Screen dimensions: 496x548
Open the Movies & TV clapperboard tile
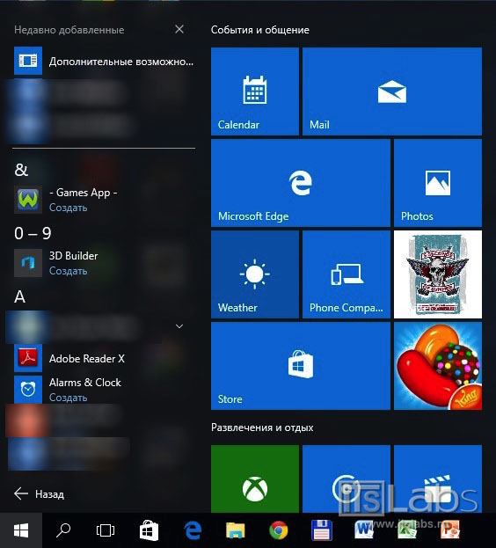[438, 479]
